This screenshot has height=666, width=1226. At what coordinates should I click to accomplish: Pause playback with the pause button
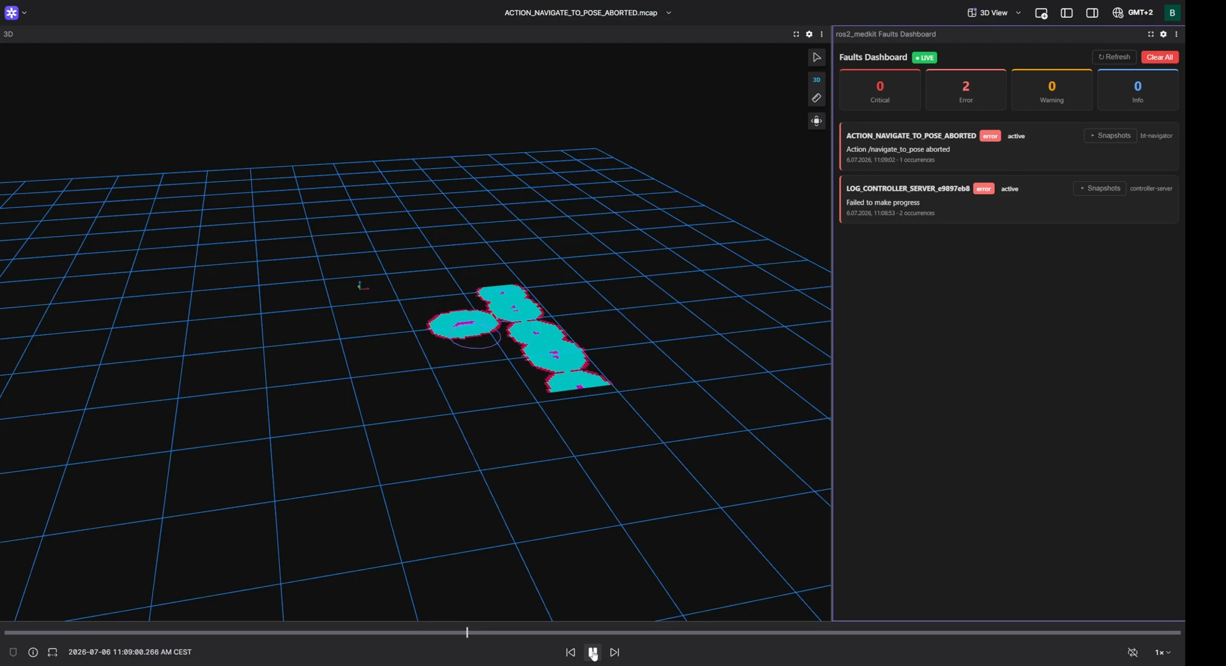[x=593, y=653]
